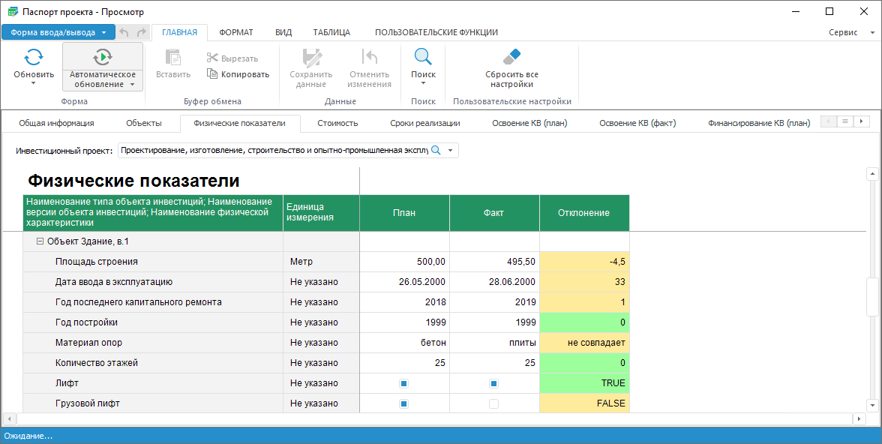Viewport: 882px width, 444px height.
Task: Collapse the Объект Здание, в.1 tree node
Action: pyautogui.click(x=40, y=241)
